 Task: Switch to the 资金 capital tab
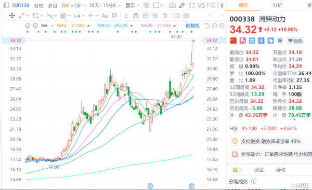coord(259,170)
